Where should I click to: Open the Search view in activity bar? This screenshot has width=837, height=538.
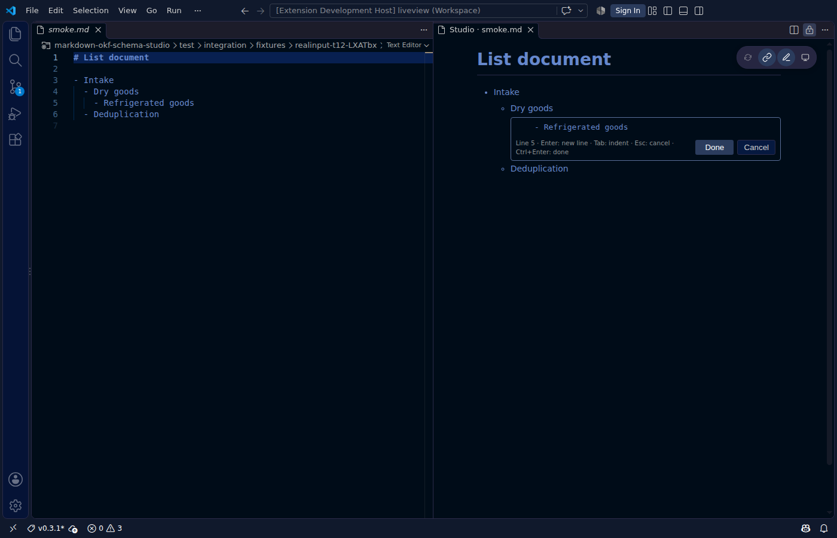click(x=16, y=60)
